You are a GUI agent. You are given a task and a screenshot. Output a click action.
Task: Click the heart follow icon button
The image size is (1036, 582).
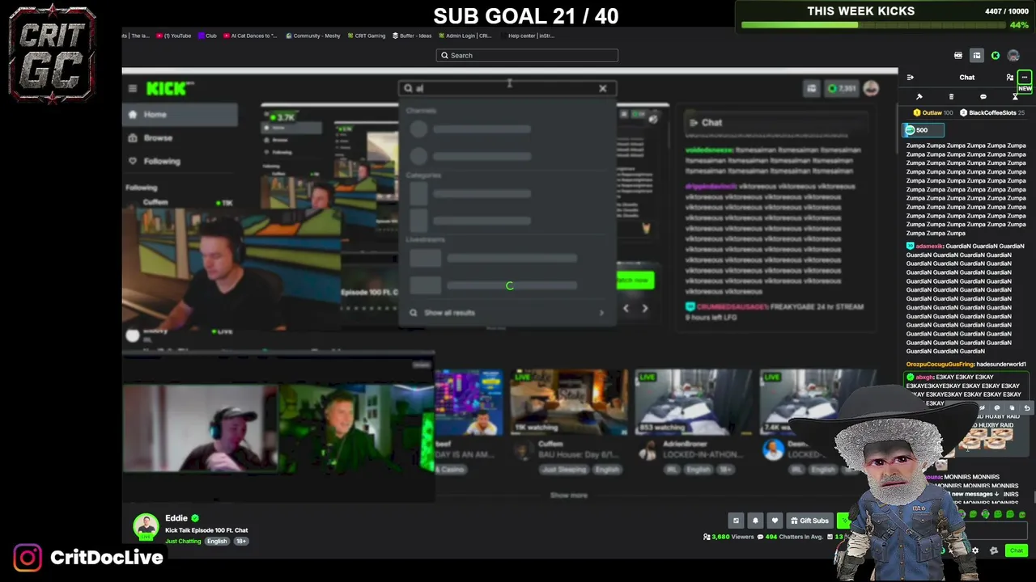pyautogui.click(x=775, y=521)
